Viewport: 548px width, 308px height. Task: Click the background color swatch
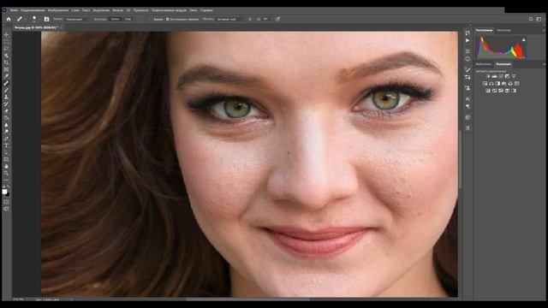[x=8, y=194]
